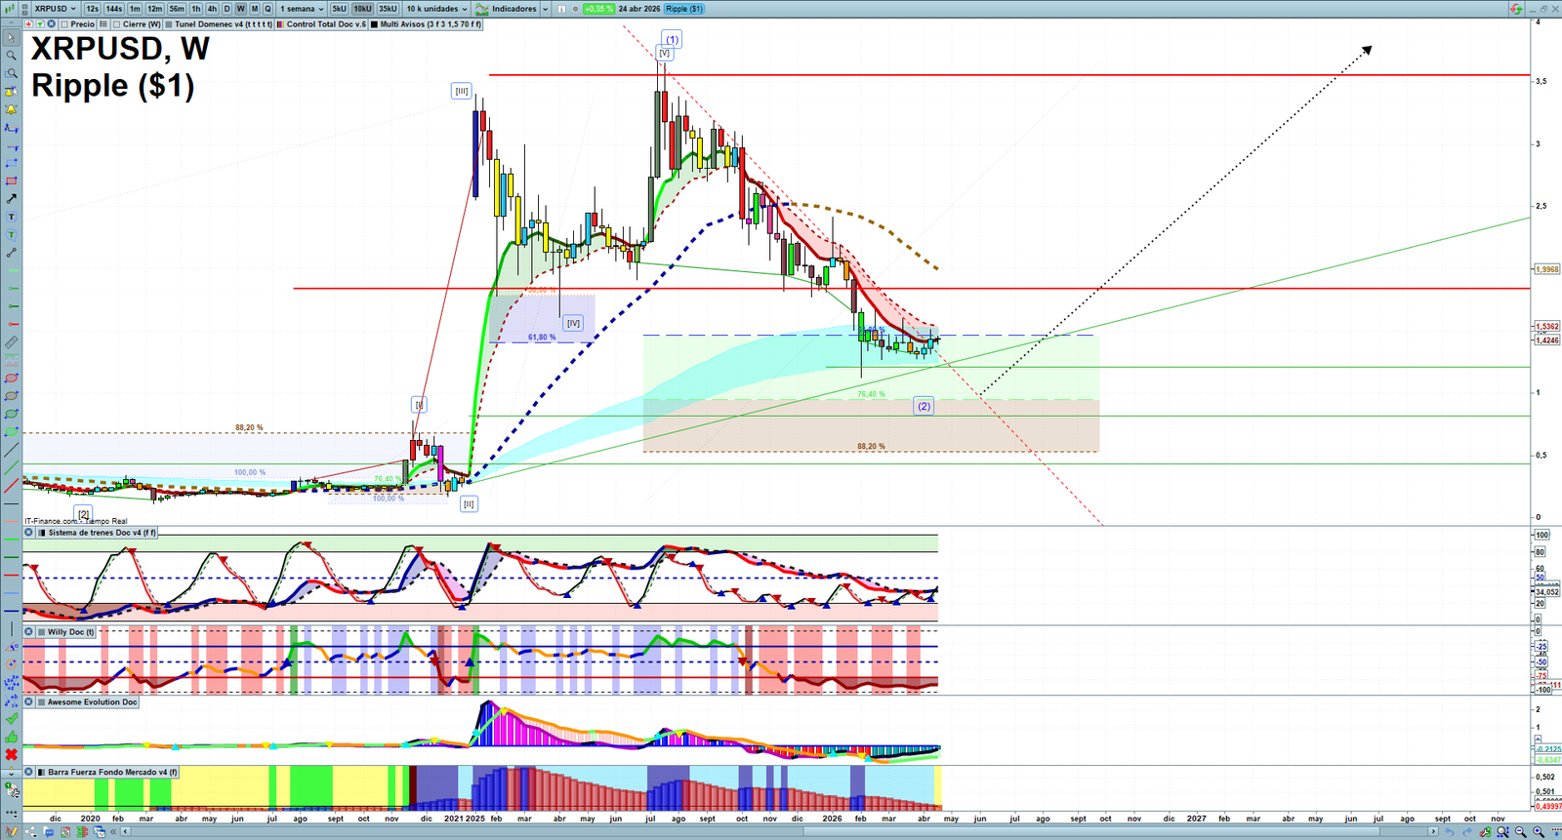1562x840 pixels.
Task: Select the green diagonal line tool
Action: (x=12, y=468)
